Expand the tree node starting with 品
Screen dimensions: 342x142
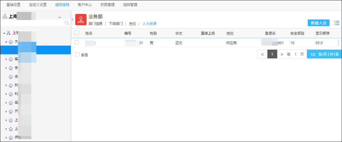(x=6, y=103)
